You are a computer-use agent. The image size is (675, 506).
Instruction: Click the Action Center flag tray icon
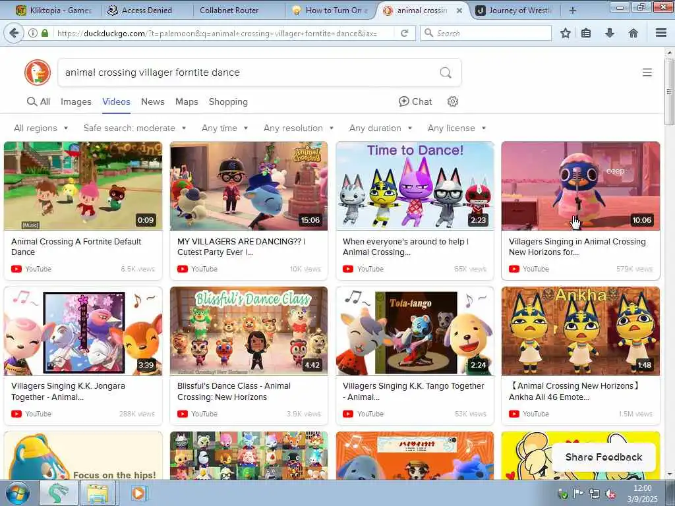(579, 494)
